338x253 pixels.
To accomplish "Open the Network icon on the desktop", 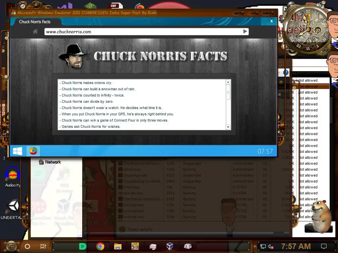I will click(x=50, y=162).
